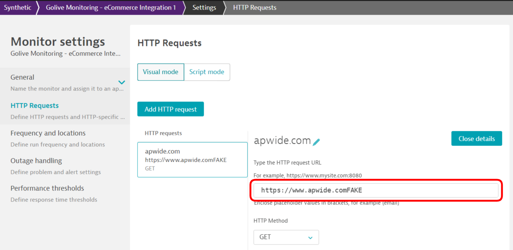Open General monitor settings in sidebar

(x=22, y=77)
